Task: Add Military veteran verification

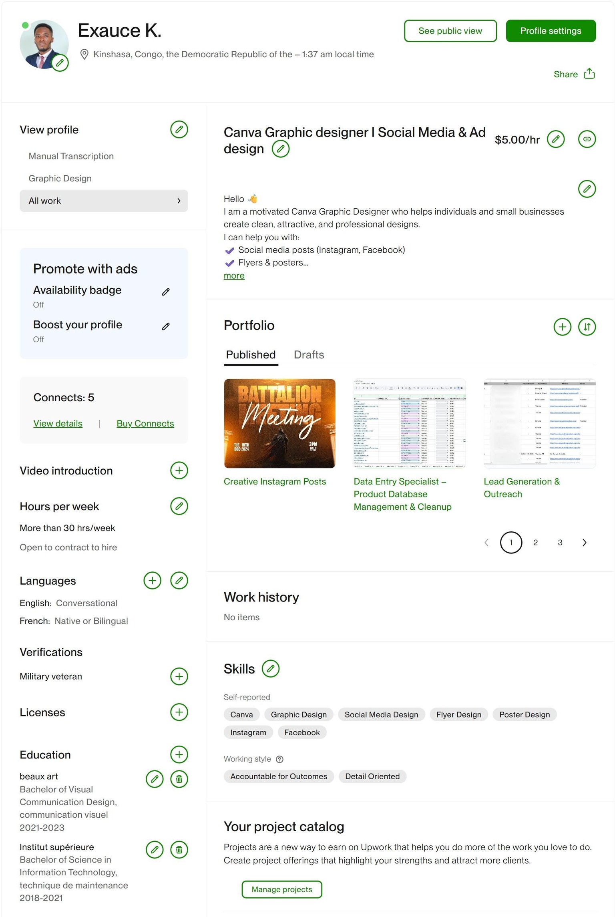Action: click(x=179, y=676)
